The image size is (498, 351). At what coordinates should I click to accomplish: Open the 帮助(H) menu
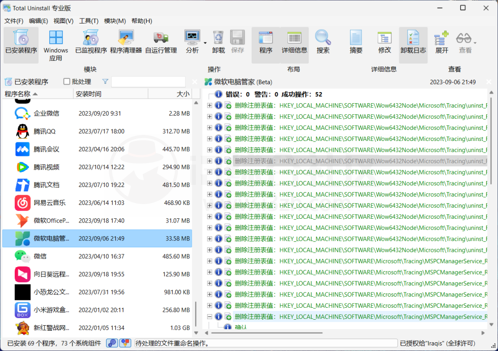click(x=142, y=21)
